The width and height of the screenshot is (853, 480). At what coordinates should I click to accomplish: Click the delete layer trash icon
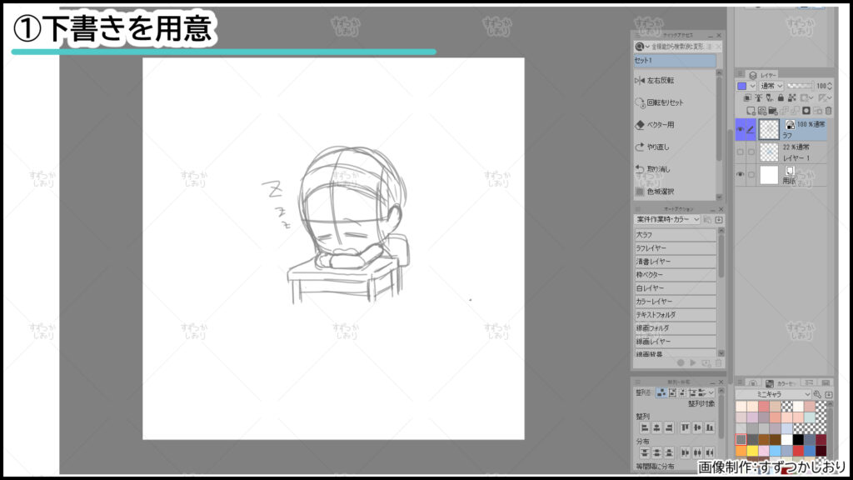pyautogui.click(x=829, y=111)
